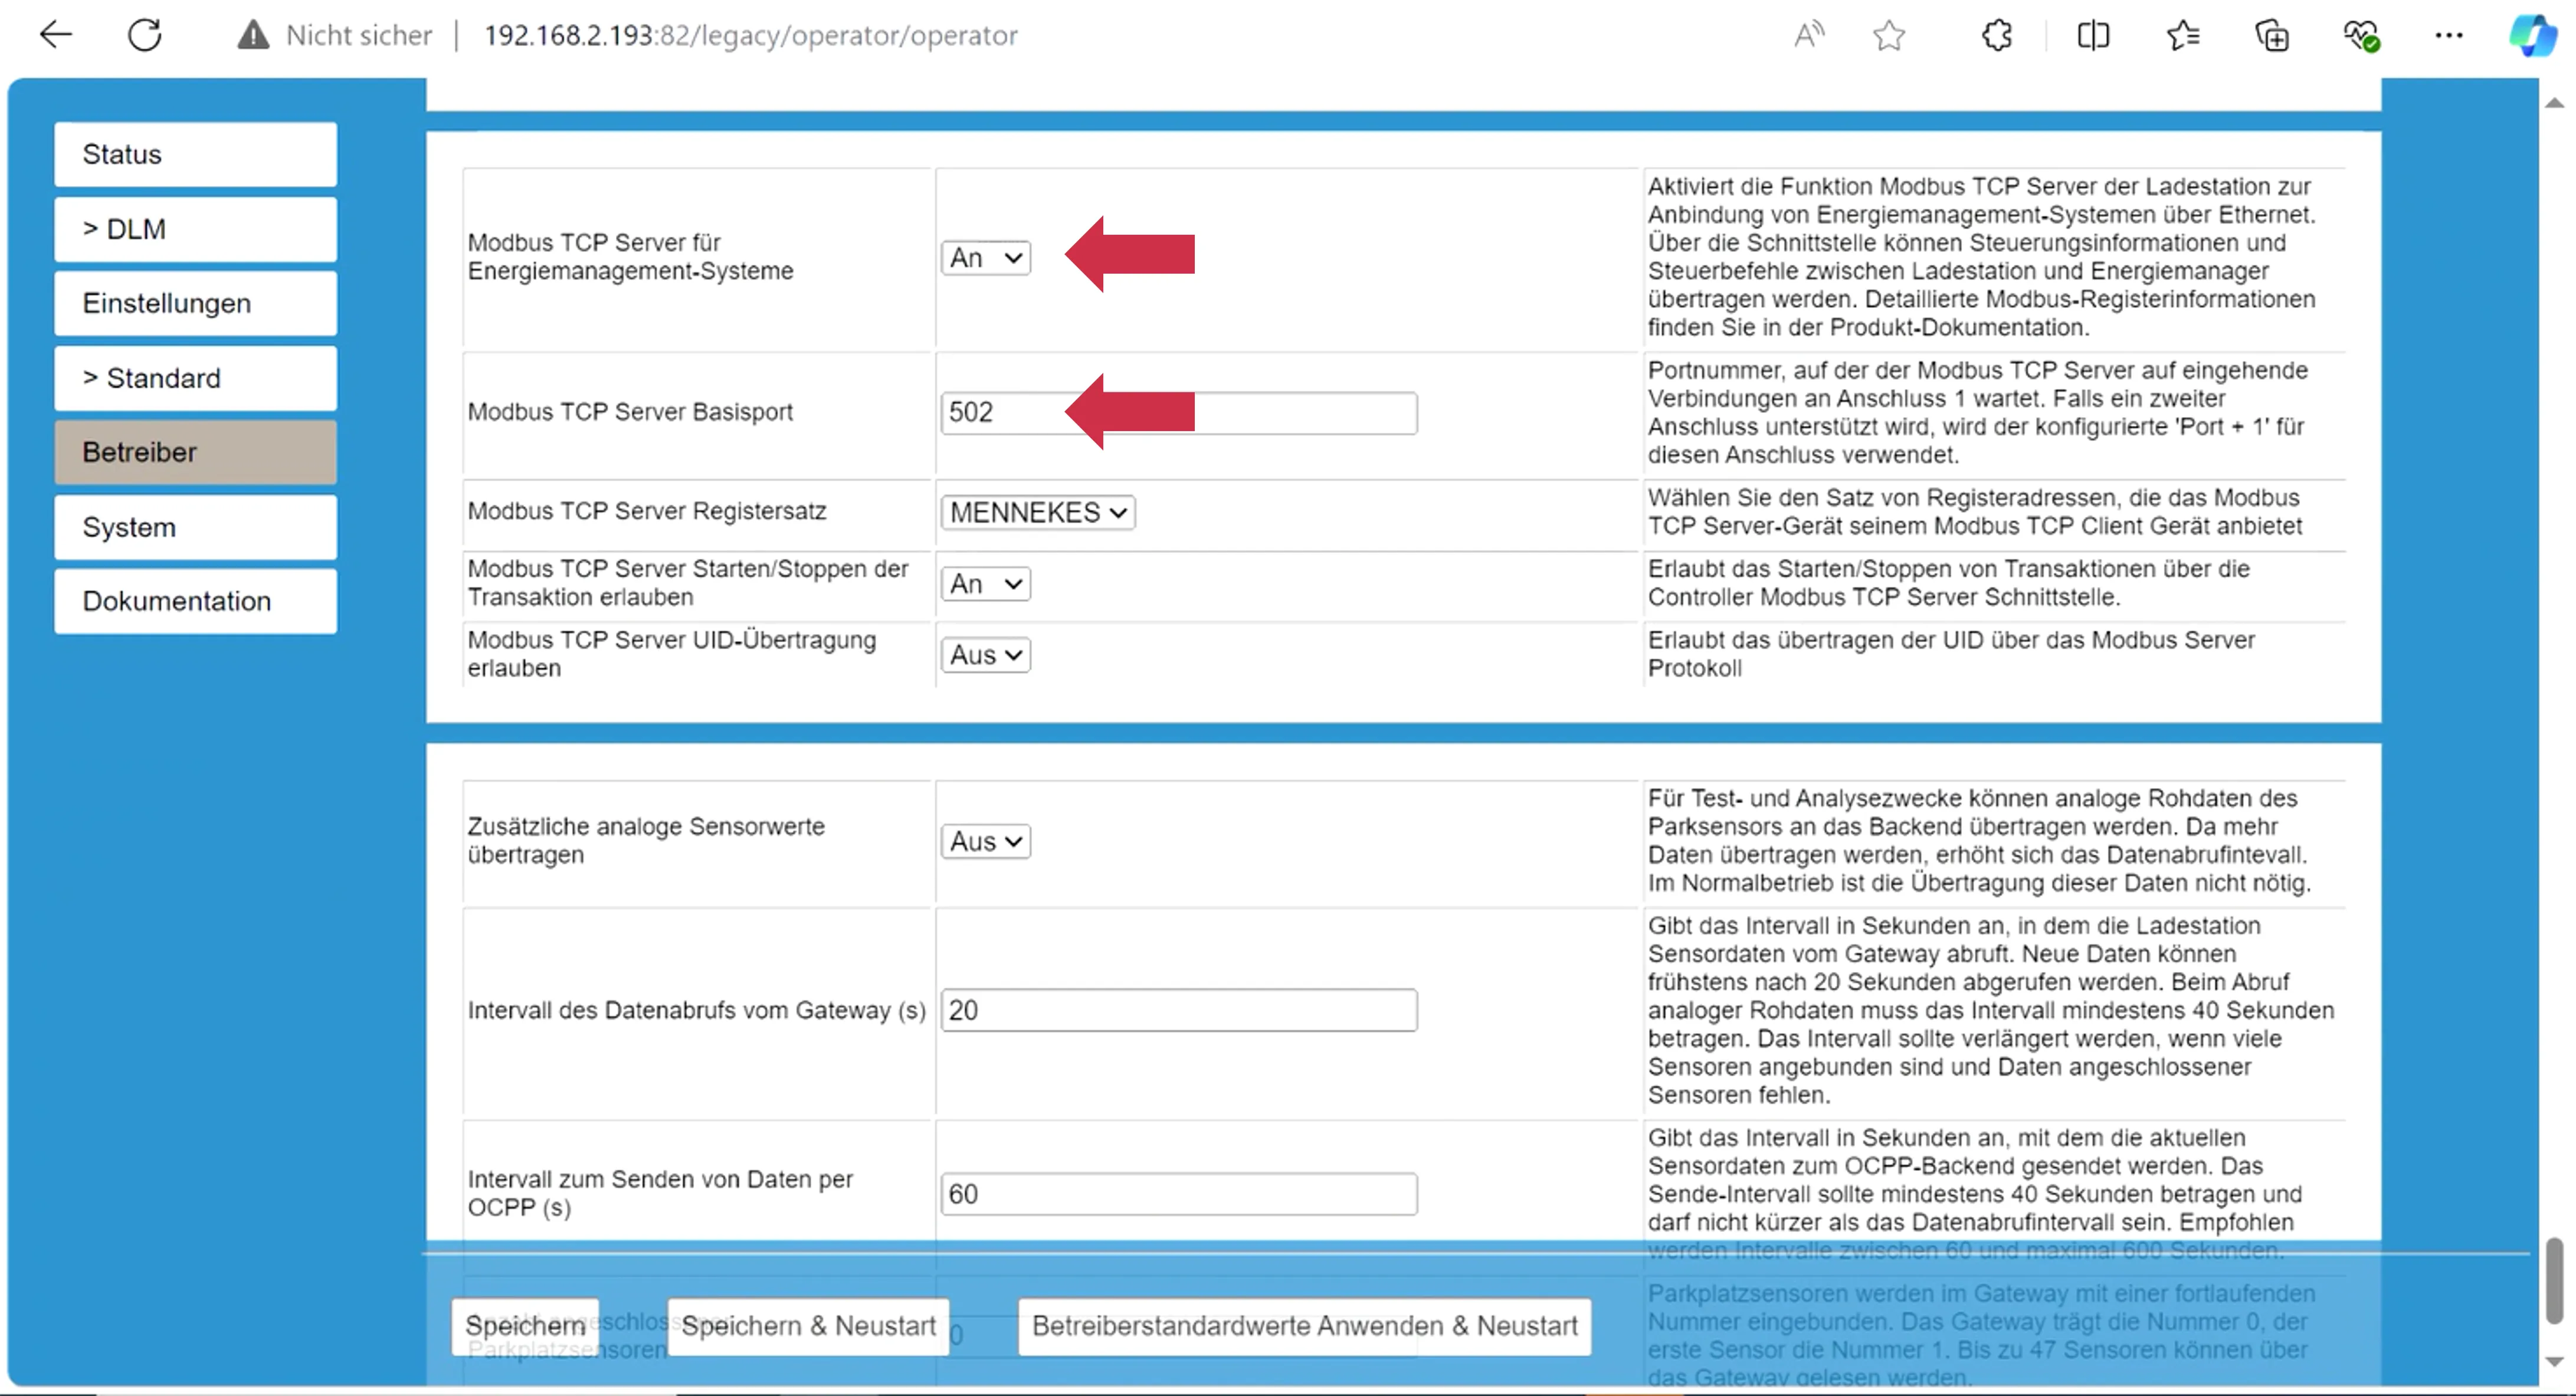Add page to favorites via star icon

pos(1889,36)
